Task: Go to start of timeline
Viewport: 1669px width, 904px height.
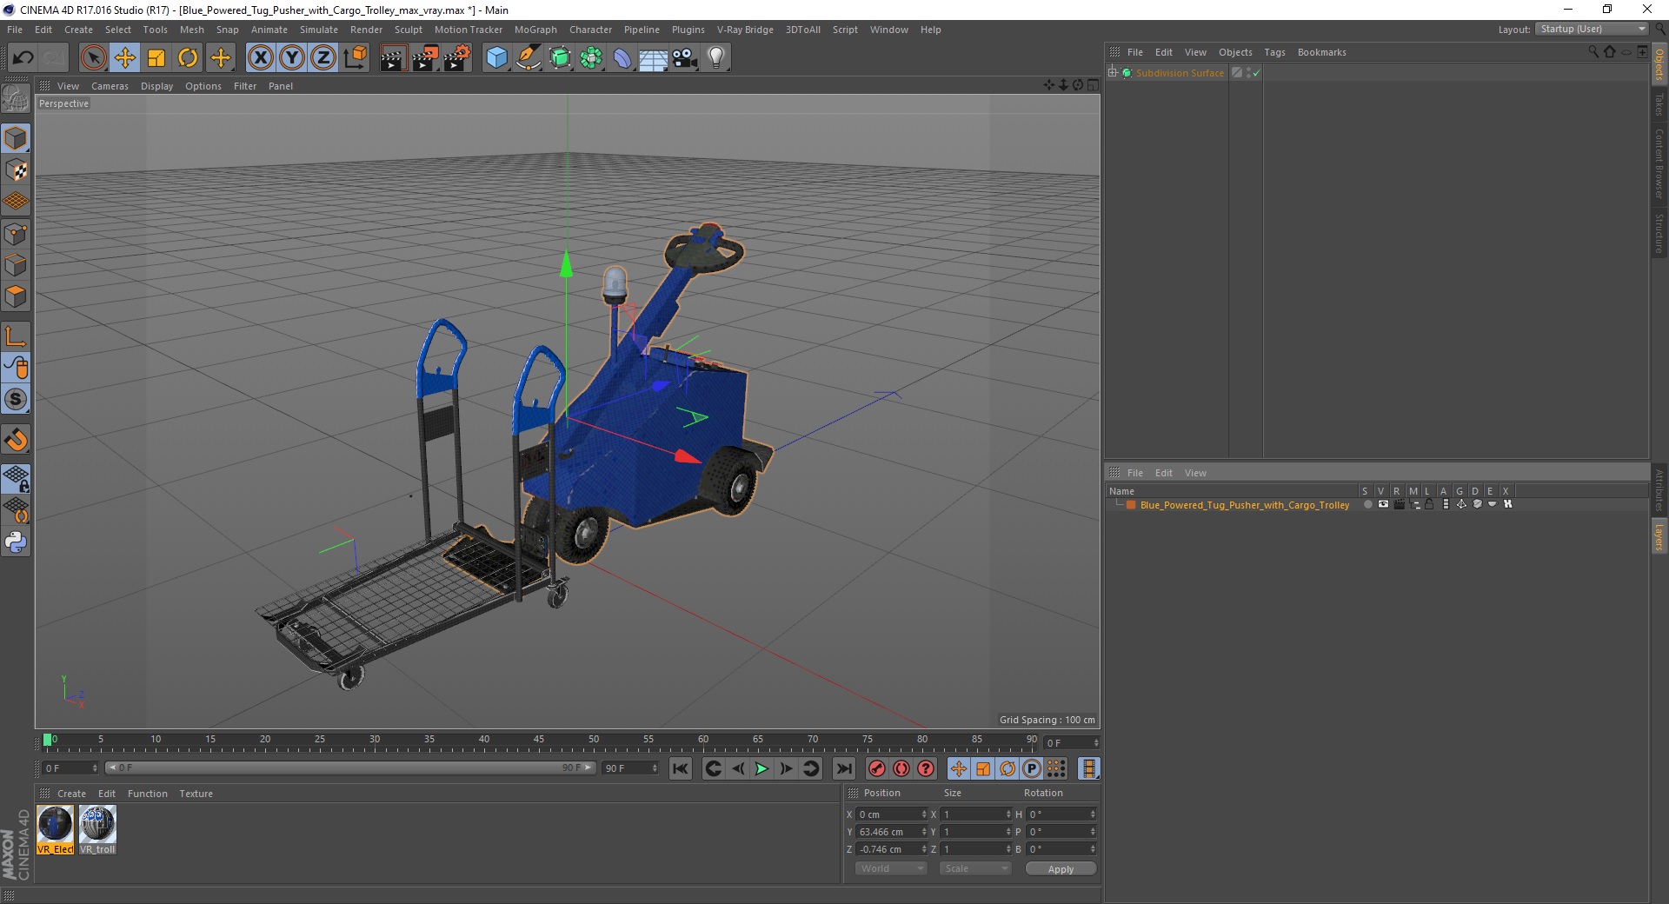Action: click(681, 768)
